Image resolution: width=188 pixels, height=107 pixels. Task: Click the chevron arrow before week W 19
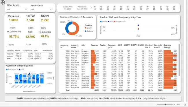91,8
